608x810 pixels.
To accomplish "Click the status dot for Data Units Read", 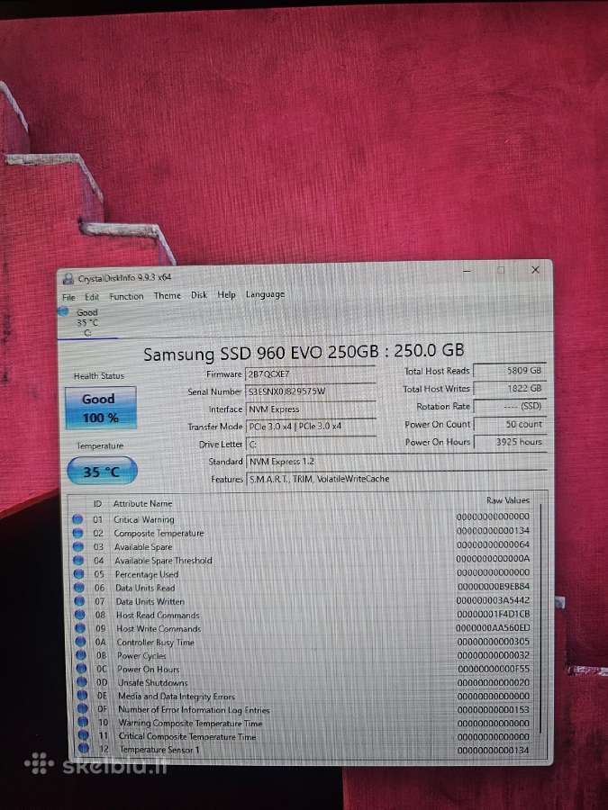I will click(x=78, y=588).
